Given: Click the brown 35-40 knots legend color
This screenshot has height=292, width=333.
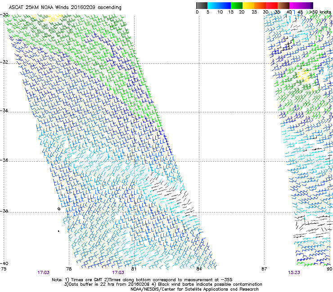Looking at the screenshot, I should pos(283,5).
